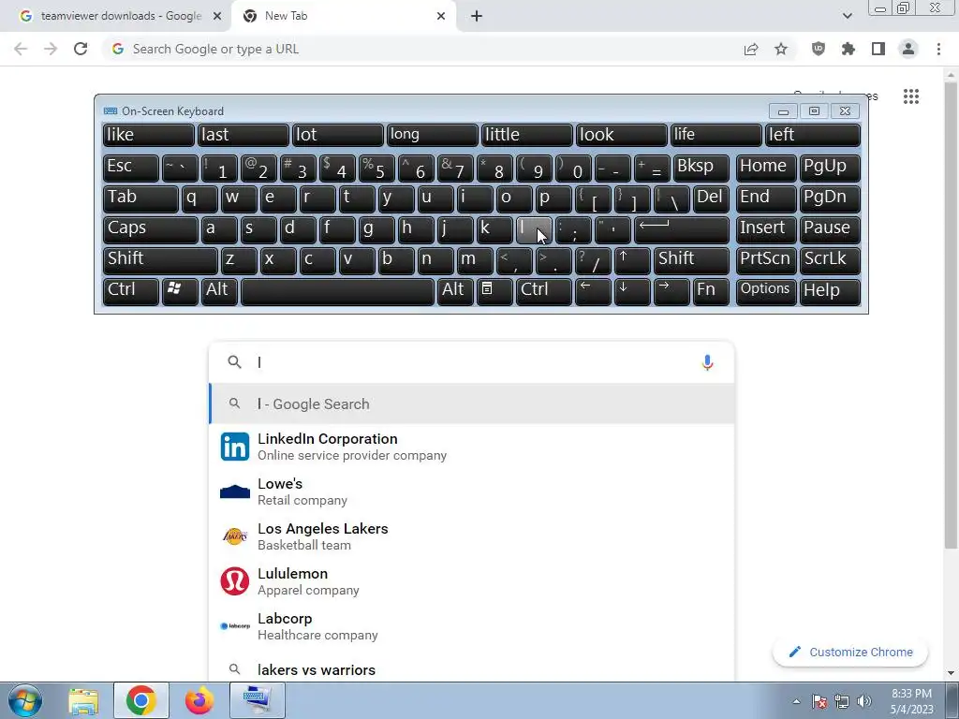Viewport: 959px width, 719px height.
Task: Click the share this page icon
Action: 751,49
